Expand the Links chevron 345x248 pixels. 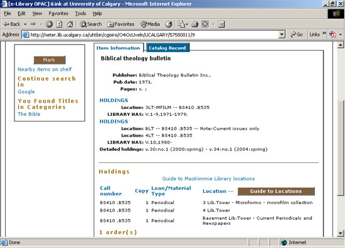[324, 33]
